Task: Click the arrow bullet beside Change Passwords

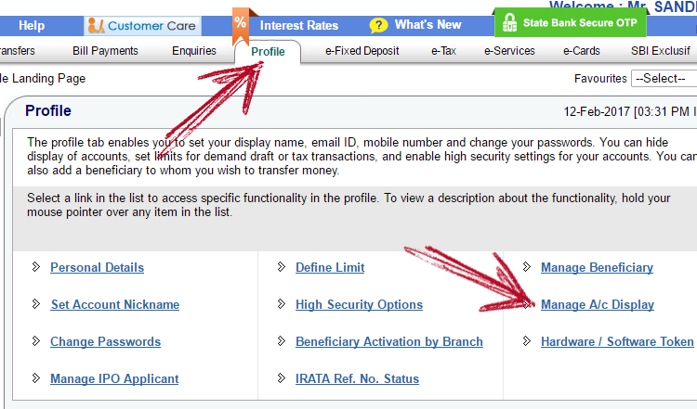Action: click(36, 341)
